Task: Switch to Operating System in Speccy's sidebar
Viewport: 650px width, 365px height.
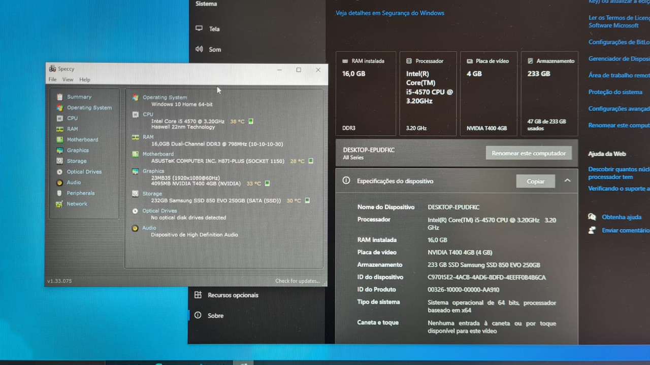Action: coord(89,107)
